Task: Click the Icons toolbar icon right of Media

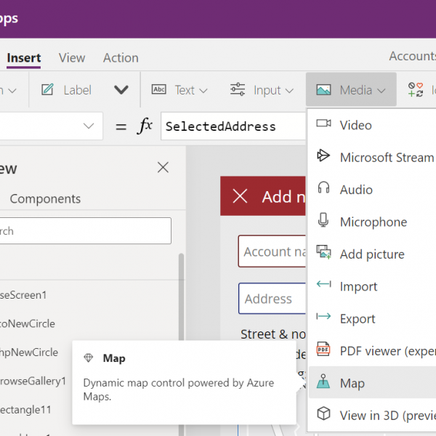Action: 416,89
